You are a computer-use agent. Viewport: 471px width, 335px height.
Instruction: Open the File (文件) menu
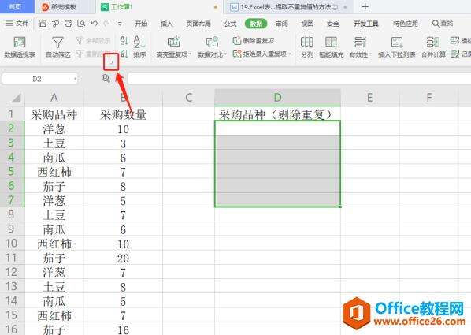click(x=17, y=24)
